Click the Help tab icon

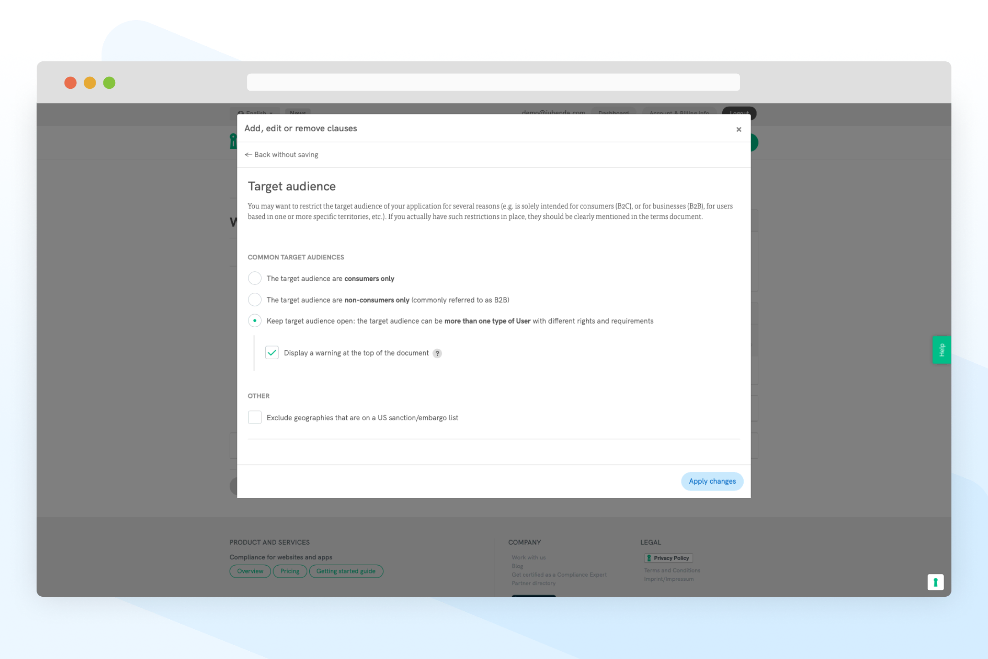point(942,350)
